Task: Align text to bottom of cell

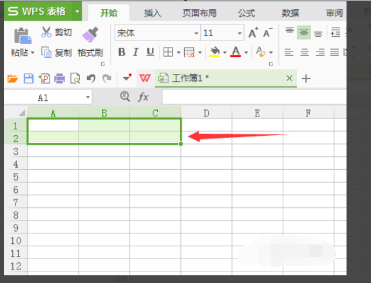Action: click(318, 34)
